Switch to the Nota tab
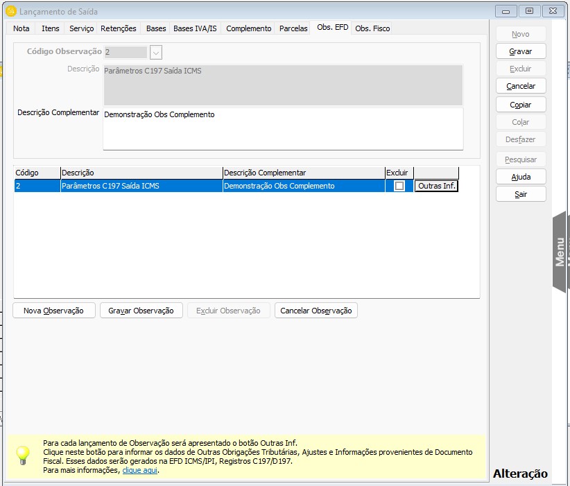Viewport: 570px width, 486px height. click(x=21, y=28)
